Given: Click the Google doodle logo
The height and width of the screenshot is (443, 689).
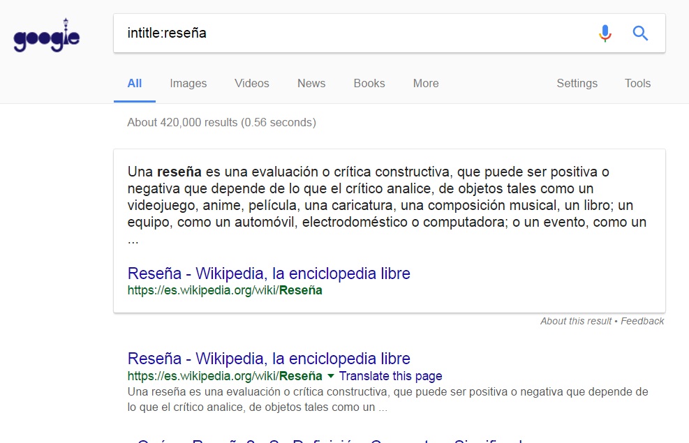Looking at the screenshot, I should point(47,36).
